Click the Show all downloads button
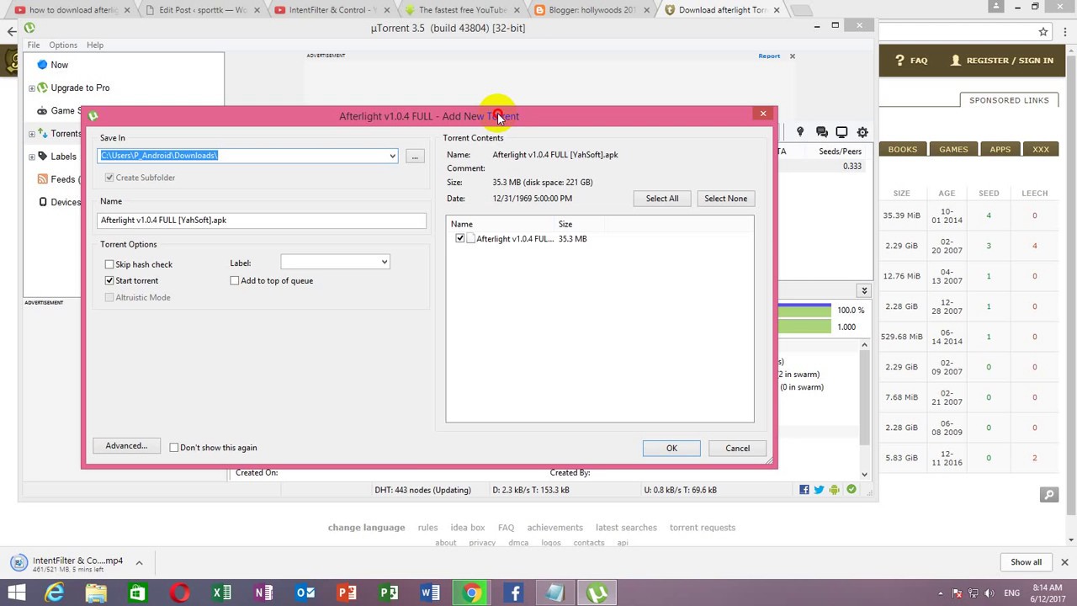1077x606 pixels. (1026, 562)
